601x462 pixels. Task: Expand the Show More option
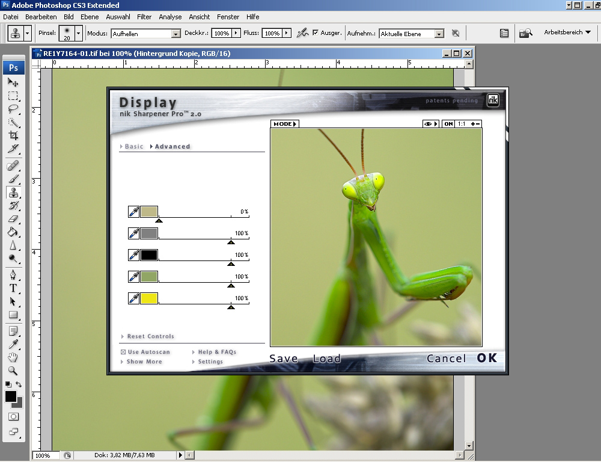click(141, 362)
